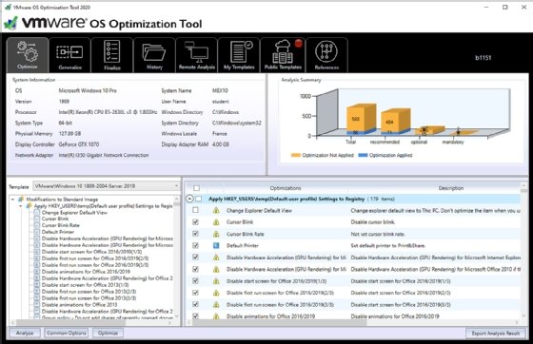
Task: Open Common Options
Action: (x=67, y=333)
